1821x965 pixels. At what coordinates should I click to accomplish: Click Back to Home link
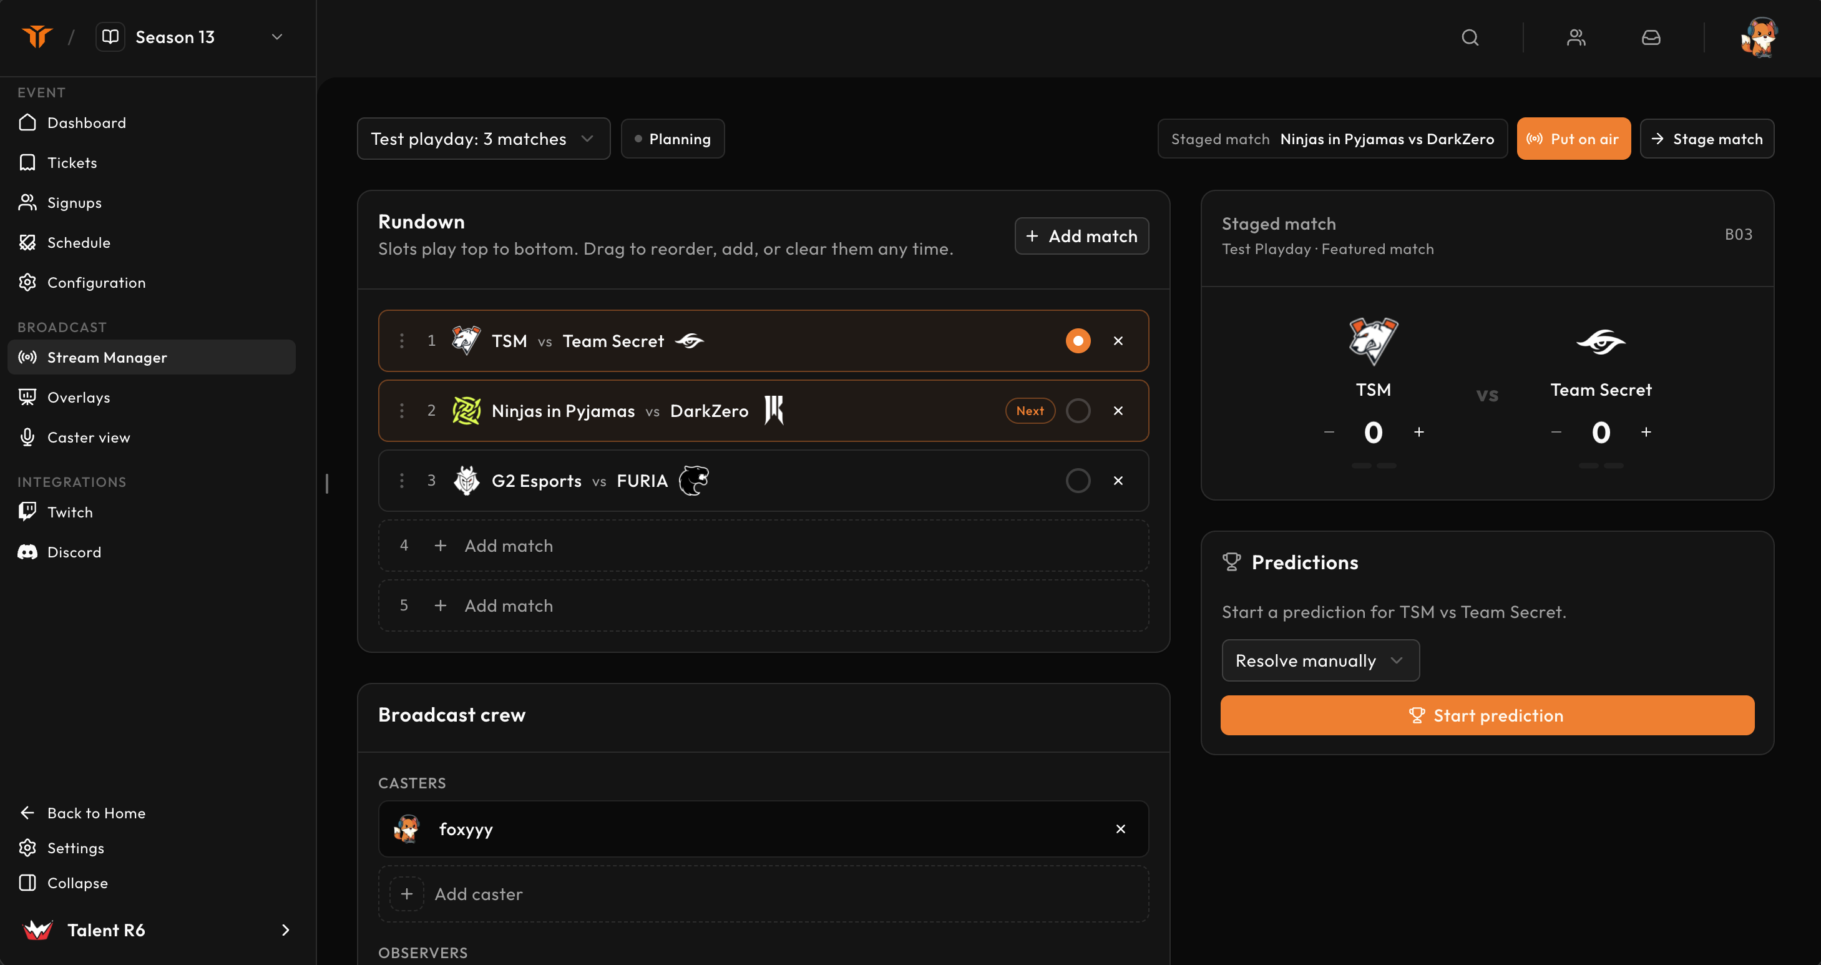click(x=82, y=813)
